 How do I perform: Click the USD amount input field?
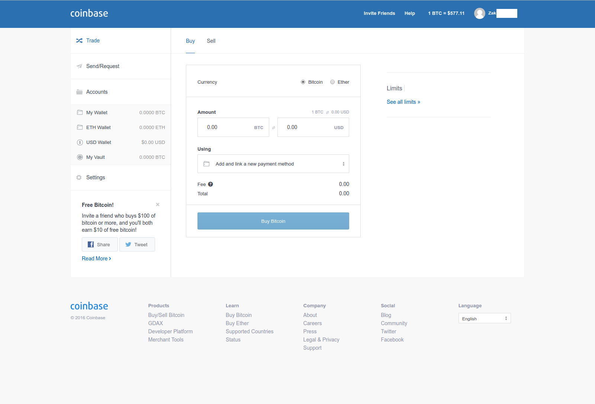[x=313, y=127]
